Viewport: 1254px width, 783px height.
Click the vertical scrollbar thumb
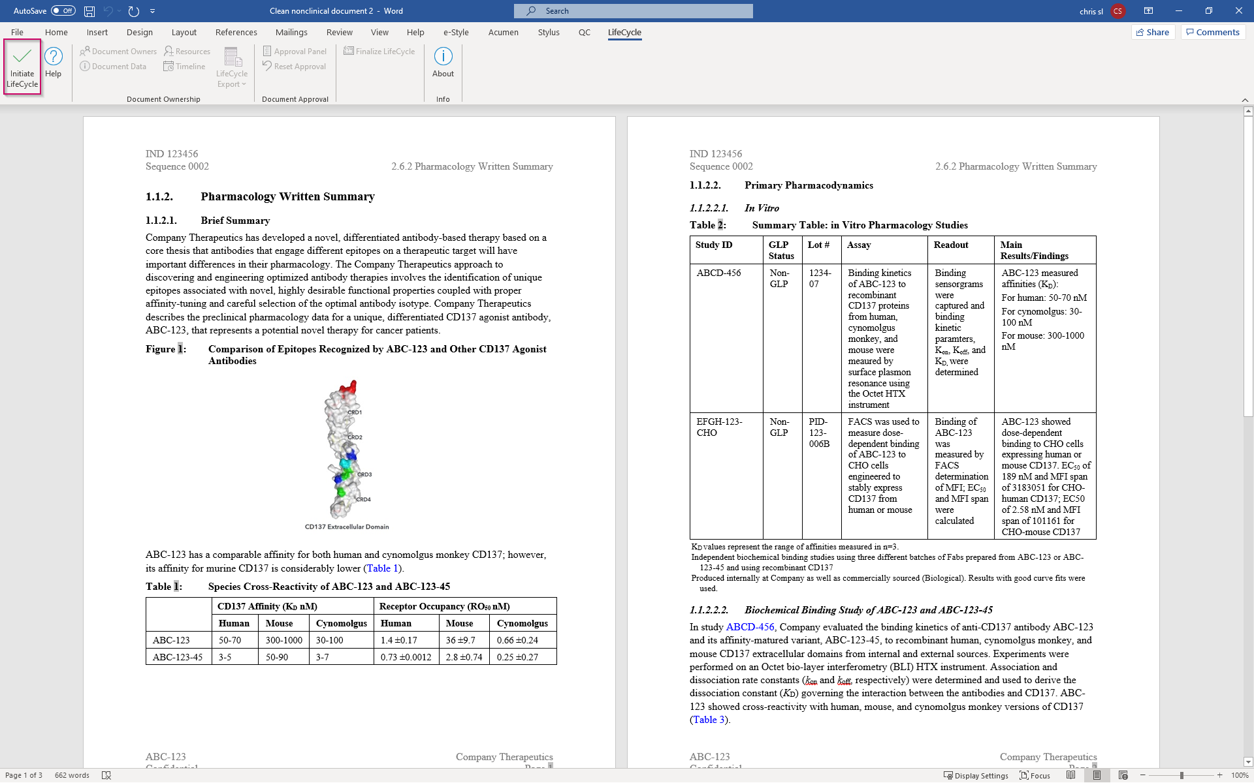point(1248,266)
